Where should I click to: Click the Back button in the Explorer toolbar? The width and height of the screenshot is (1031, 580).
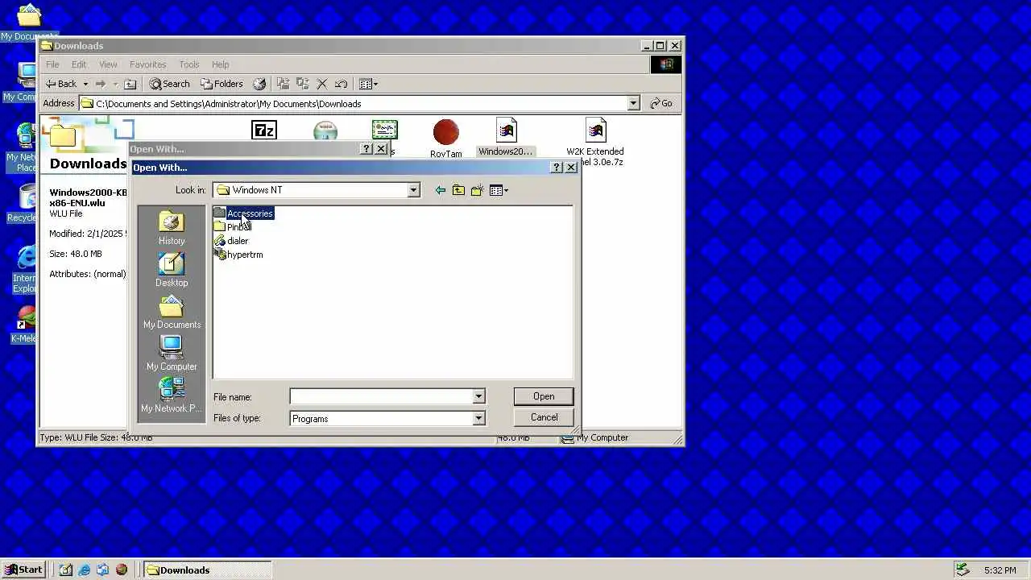(61, 84)
